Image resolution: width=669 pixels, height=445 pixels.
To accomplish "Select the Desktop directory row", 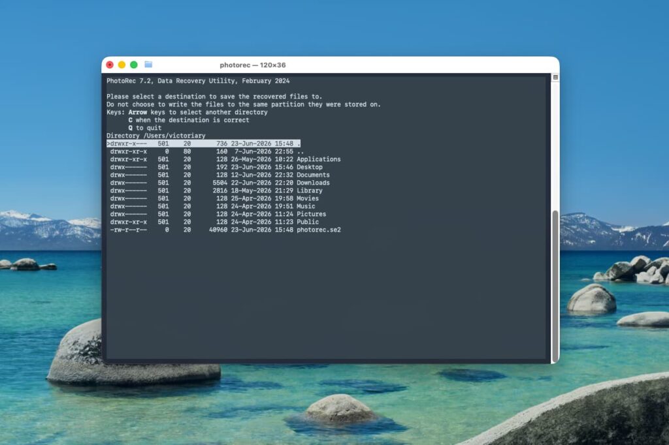I will pos(216,167).
